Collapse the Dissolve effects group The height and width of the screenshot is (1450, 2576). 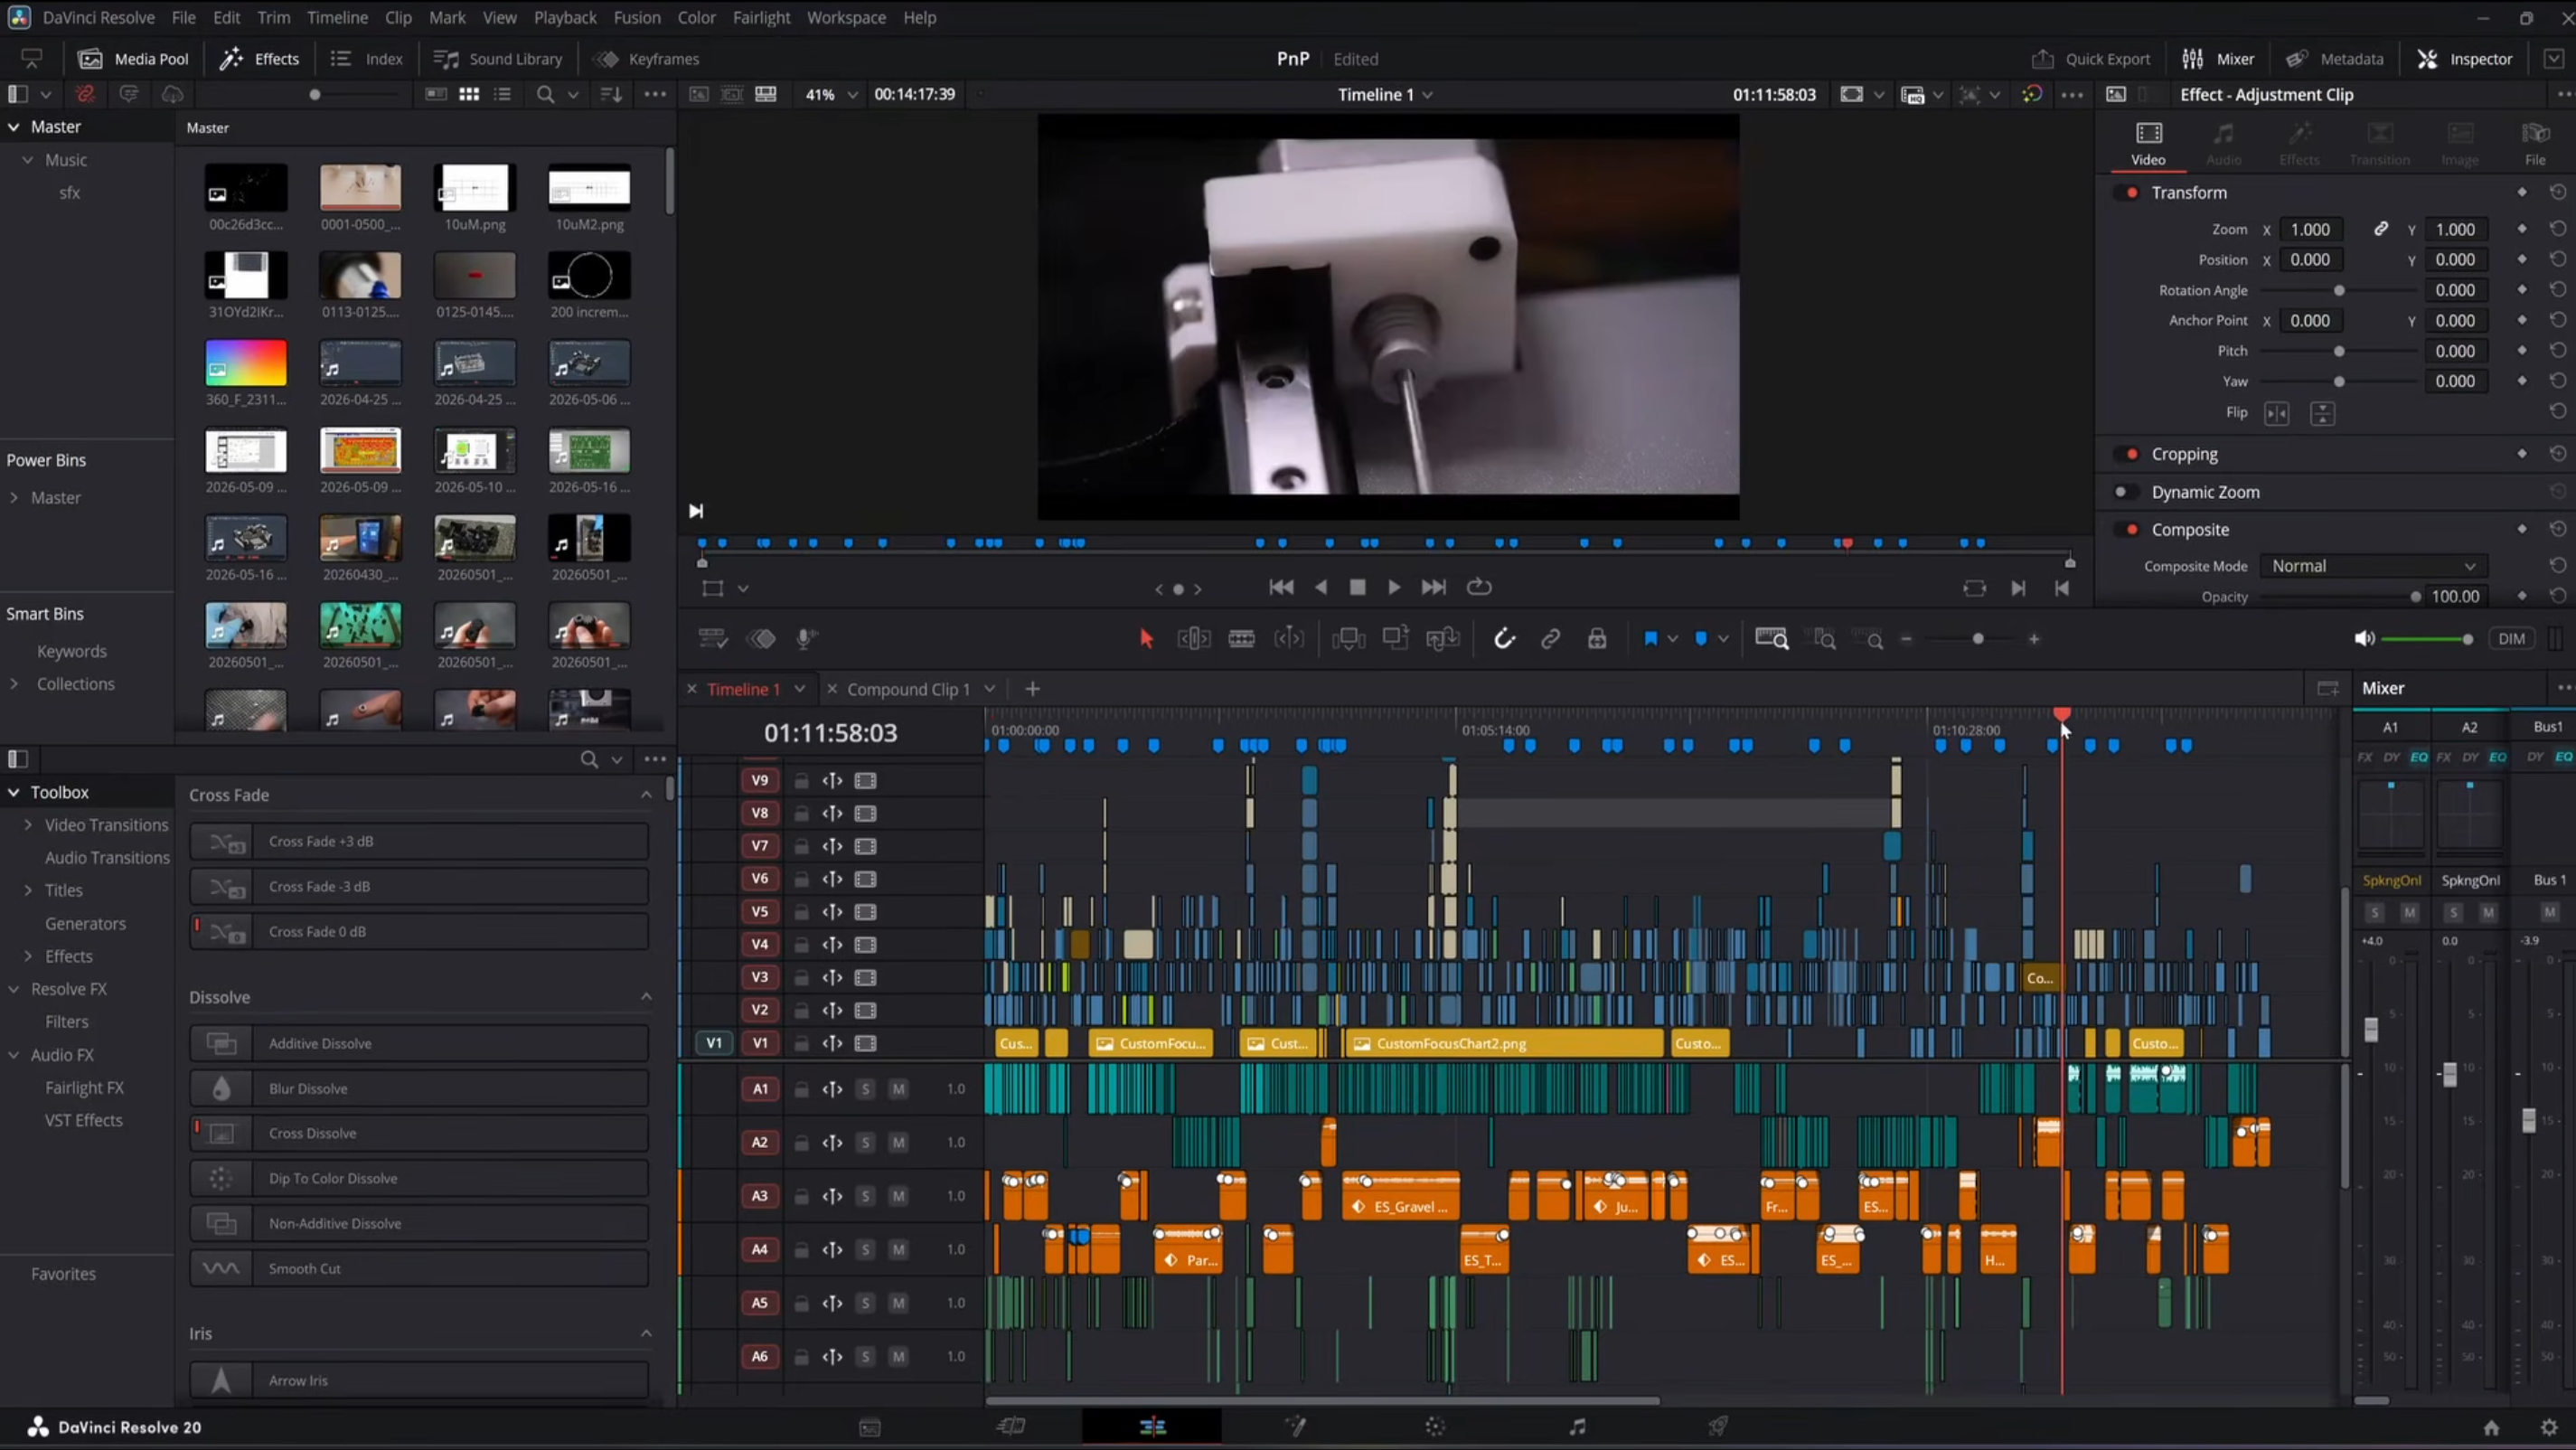point(646,997)
